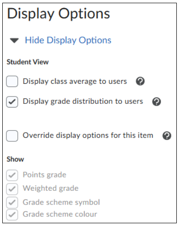This screenshot has width=180, height=226.
Task: Toggle the Weighted grade checkbox
Action: point(12,189)
